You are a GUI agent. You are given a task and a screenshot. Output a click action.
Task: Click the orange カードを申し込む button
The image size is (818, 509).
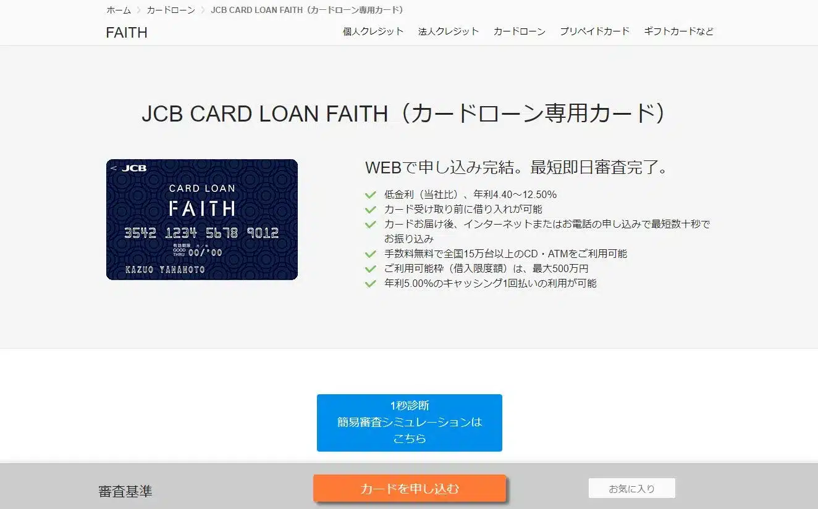click(x=410, y=489)
